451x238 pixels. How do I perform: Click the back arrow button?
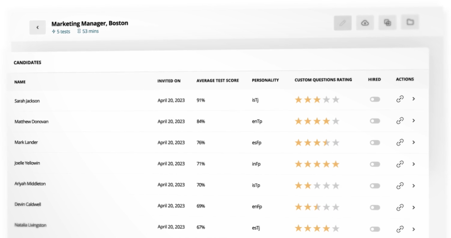click(37, 27)
